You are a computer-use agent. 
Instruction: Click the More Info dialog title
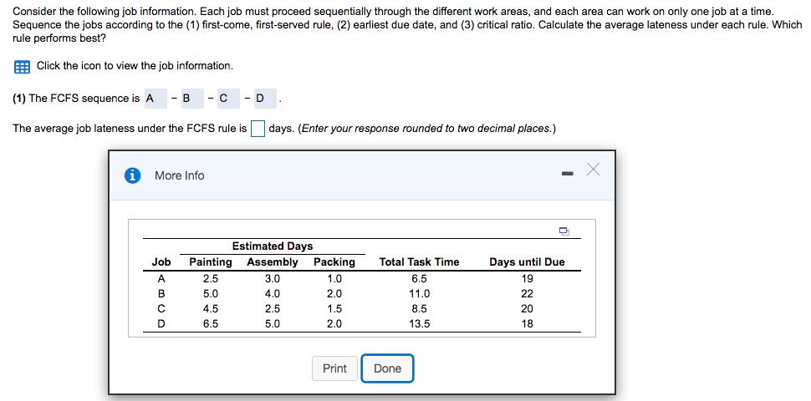pos(180,175)
